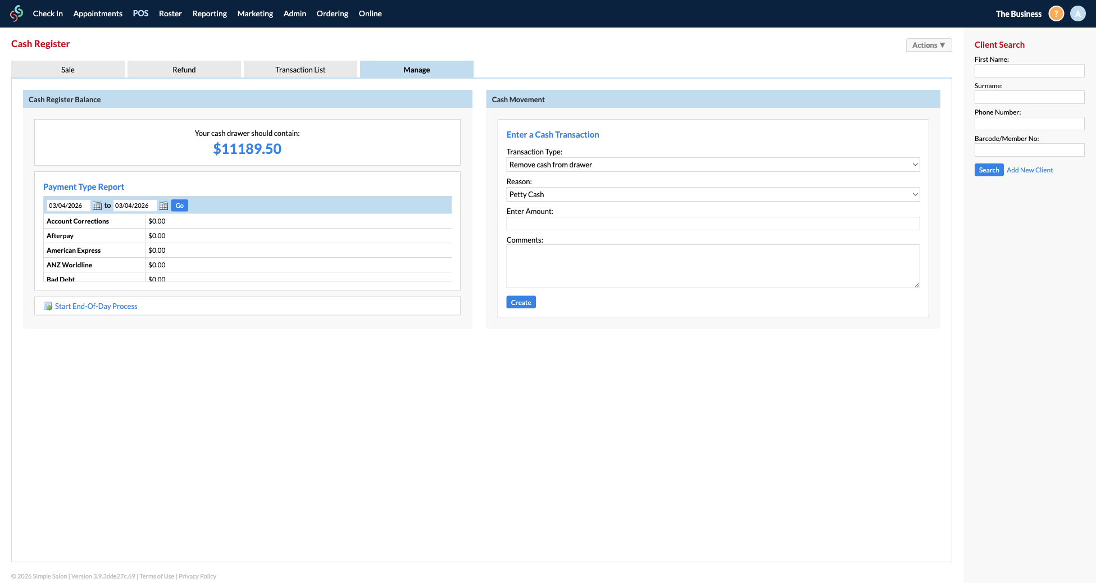Expand the Reason dropdown
The height and width of the screenshot is (583, 1096).
[712, 194]
